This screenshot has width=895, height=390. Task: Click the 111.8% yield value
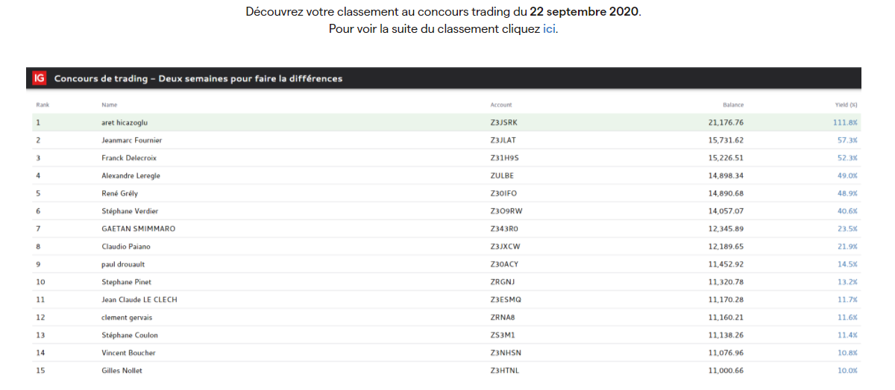[845, 122]
